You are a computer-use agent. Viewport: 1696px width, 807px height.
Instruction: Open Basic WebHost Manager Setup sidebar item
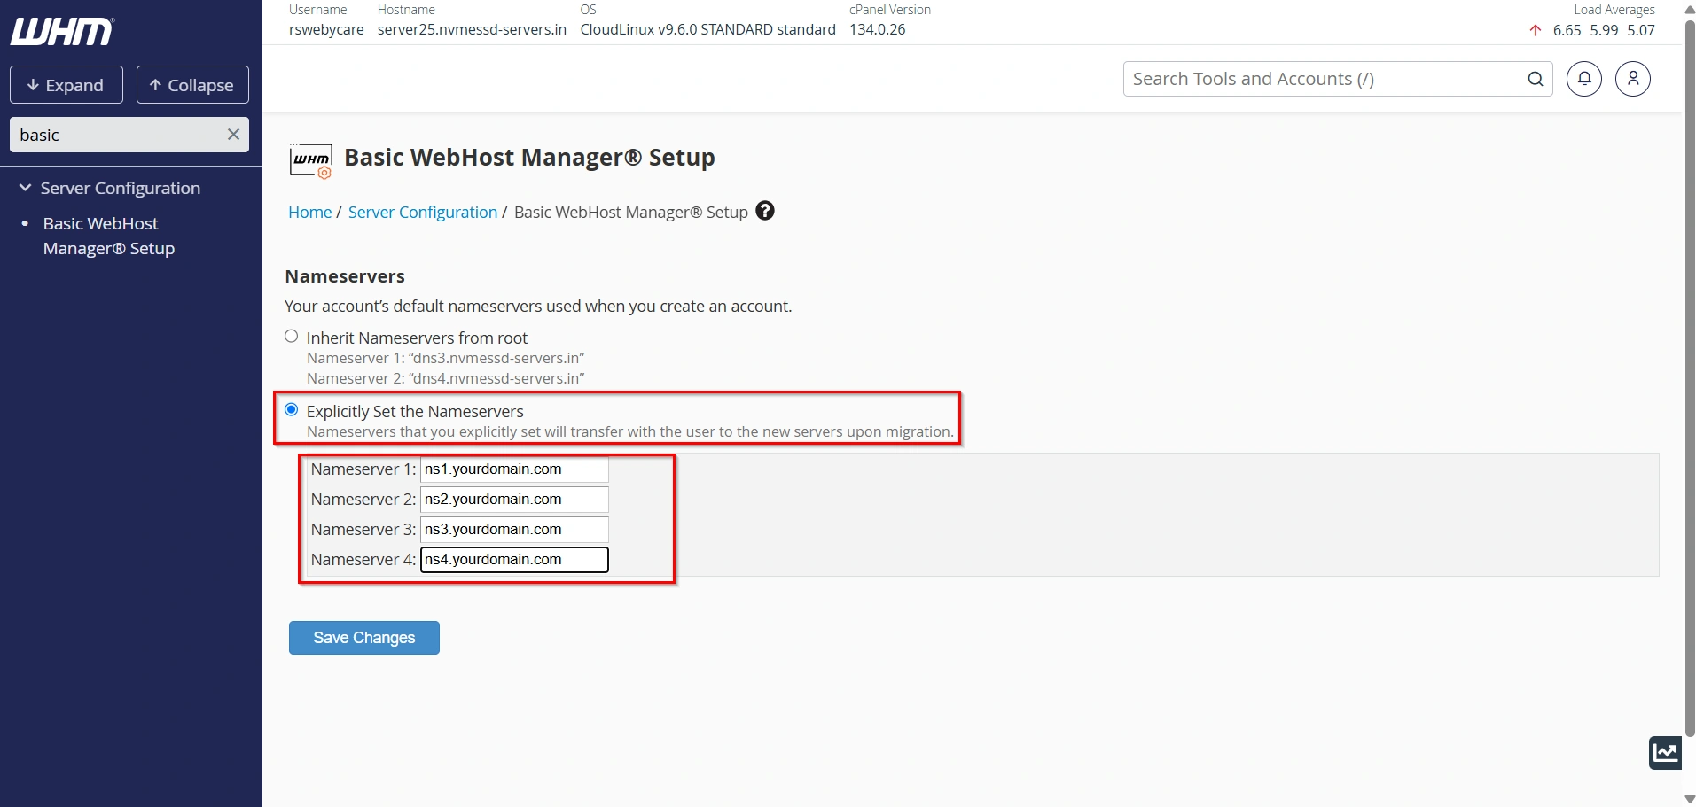[109, 236]
